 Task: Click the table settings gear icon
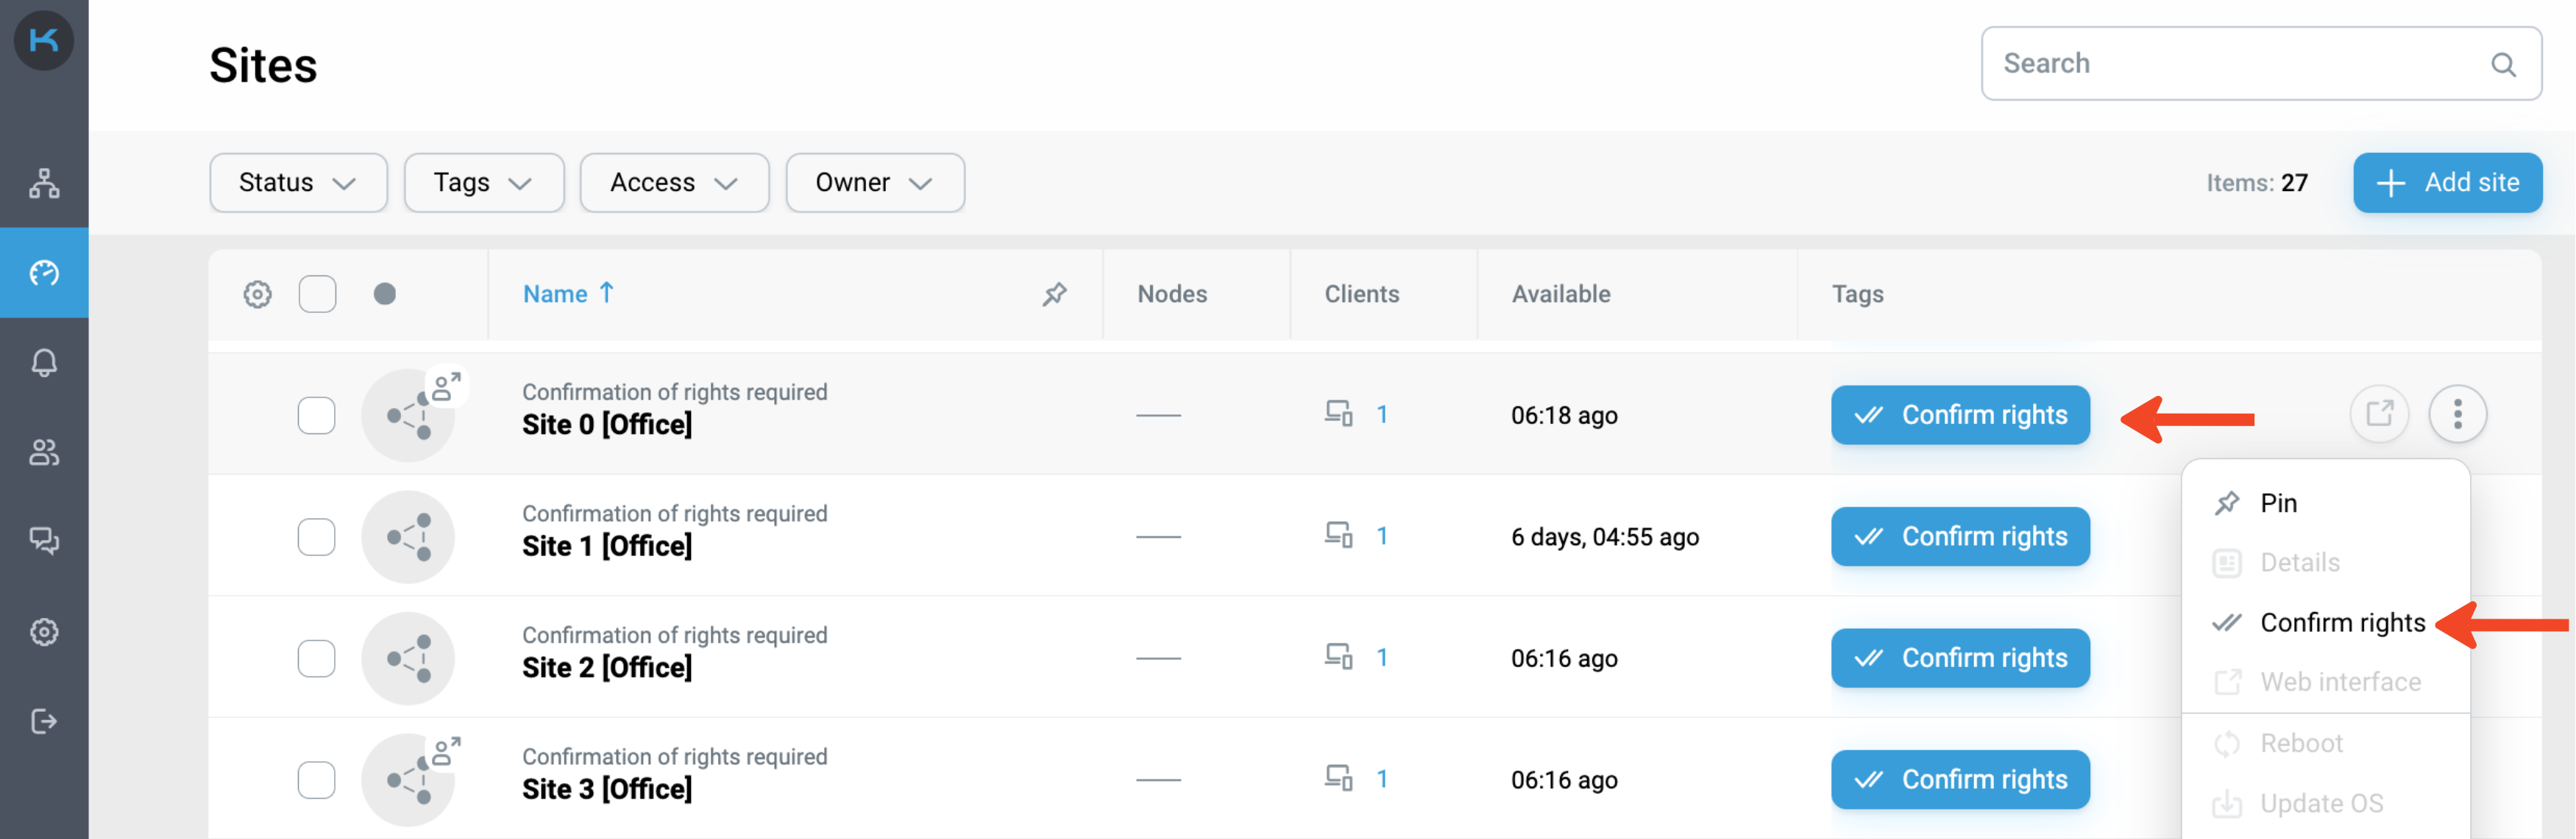(257, 295)
